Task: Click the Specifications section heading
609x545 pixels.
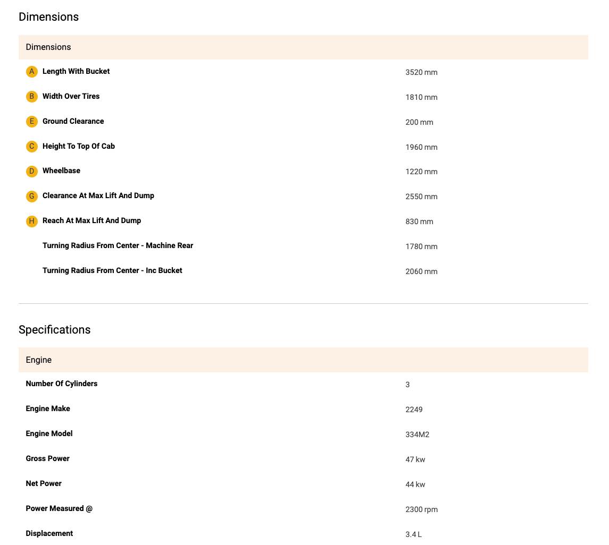Action: pos(54,330)
